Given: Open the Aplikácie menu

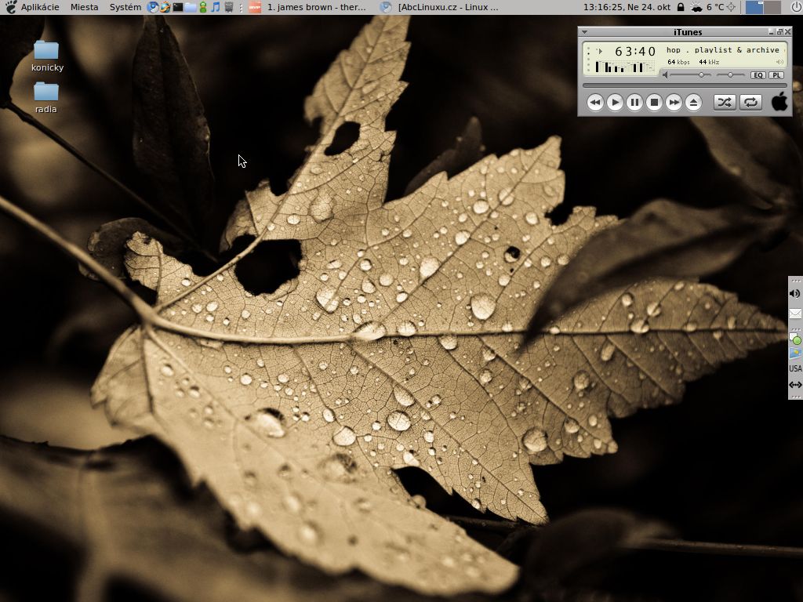Looking at the screenshot, I should [x=40, y=7].
